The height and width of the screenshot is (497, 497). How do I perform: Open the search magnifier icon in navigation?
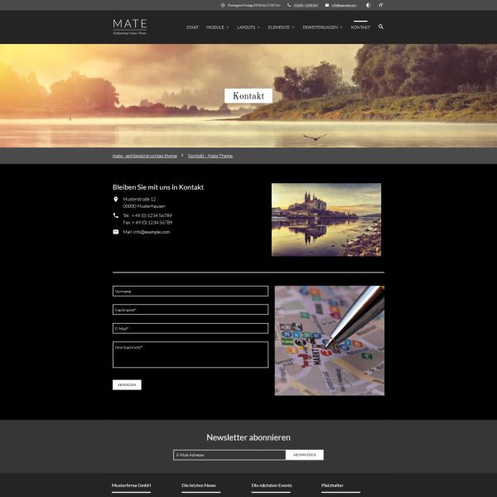pyautogui.click(x=381, y=27)
